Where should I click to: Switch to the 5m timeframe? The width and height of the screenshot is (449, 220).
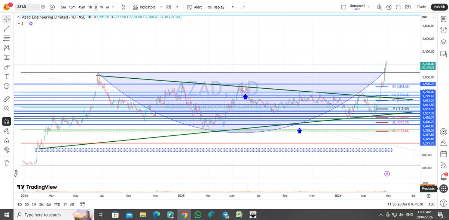(63, 7)
